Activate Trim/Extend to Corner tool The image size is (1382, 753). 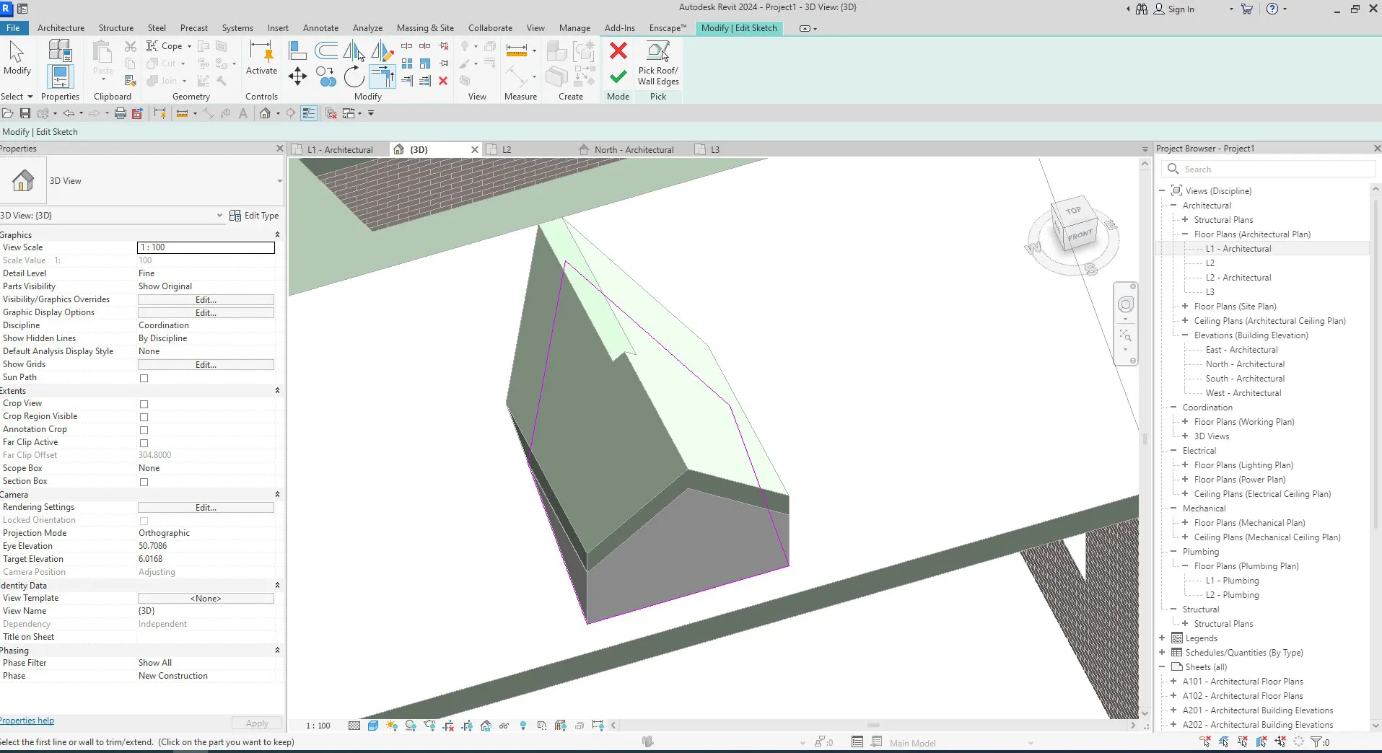382,76
